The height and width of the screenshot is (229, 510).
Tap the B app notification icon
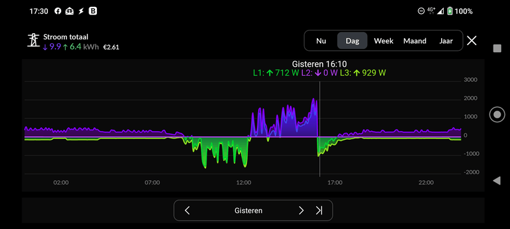pyautogui.click(x=93, y=11)
